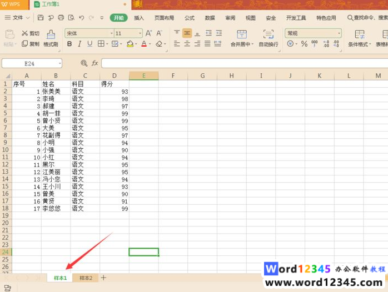This screenshot has height=292, width=388.
Task: Open the fill color dropdown arrow
Action: (x=136, y=44)
